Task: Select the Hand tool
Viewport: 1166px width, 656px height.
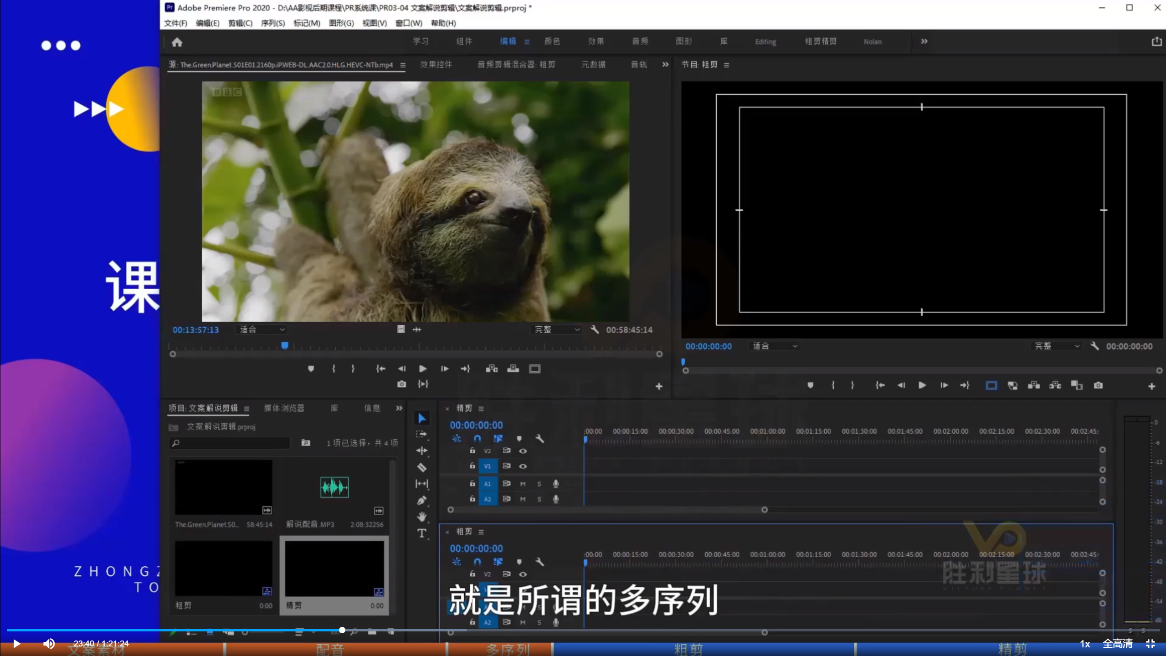Action: tap(422, 517)
